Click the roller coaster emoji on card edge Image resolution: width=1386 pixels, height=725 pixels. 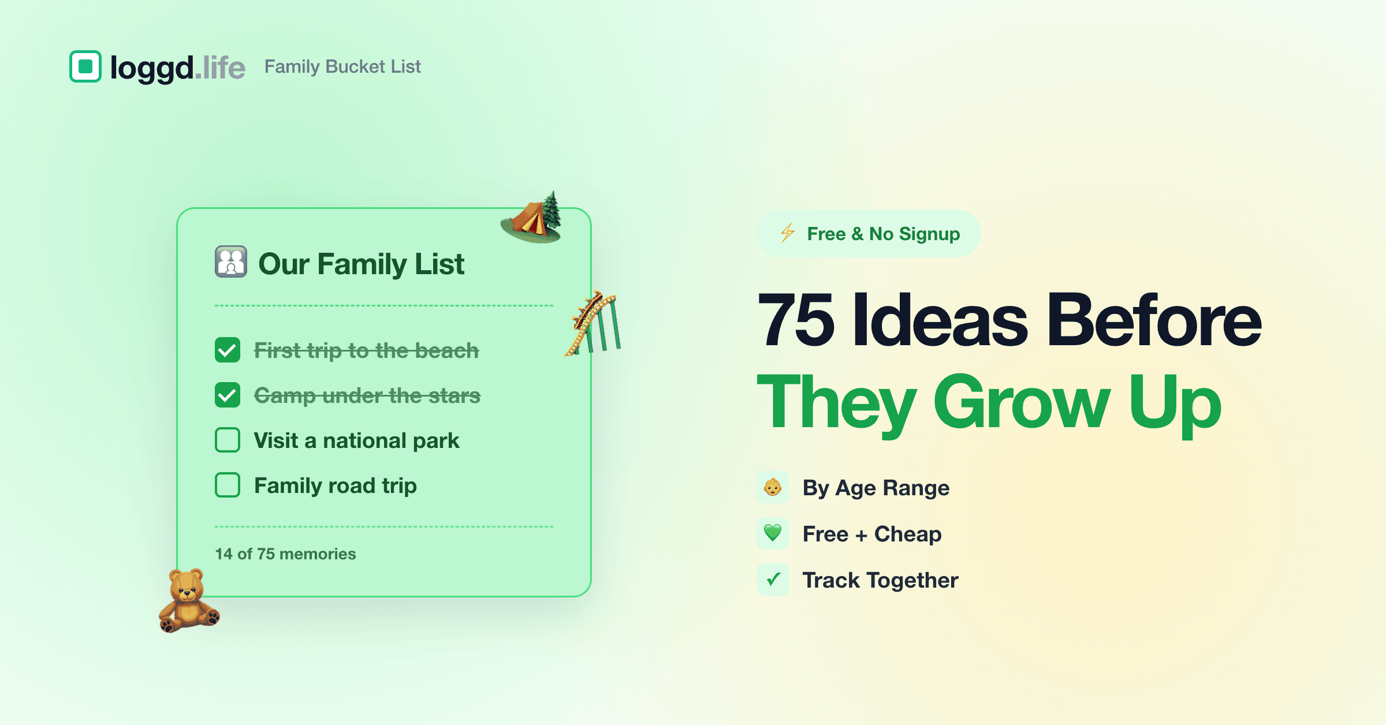point(593,323)
